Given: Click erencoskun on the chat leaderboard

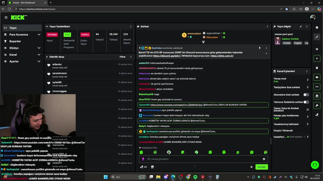Looking at the screenshot, I should click(x=194, y=33).
